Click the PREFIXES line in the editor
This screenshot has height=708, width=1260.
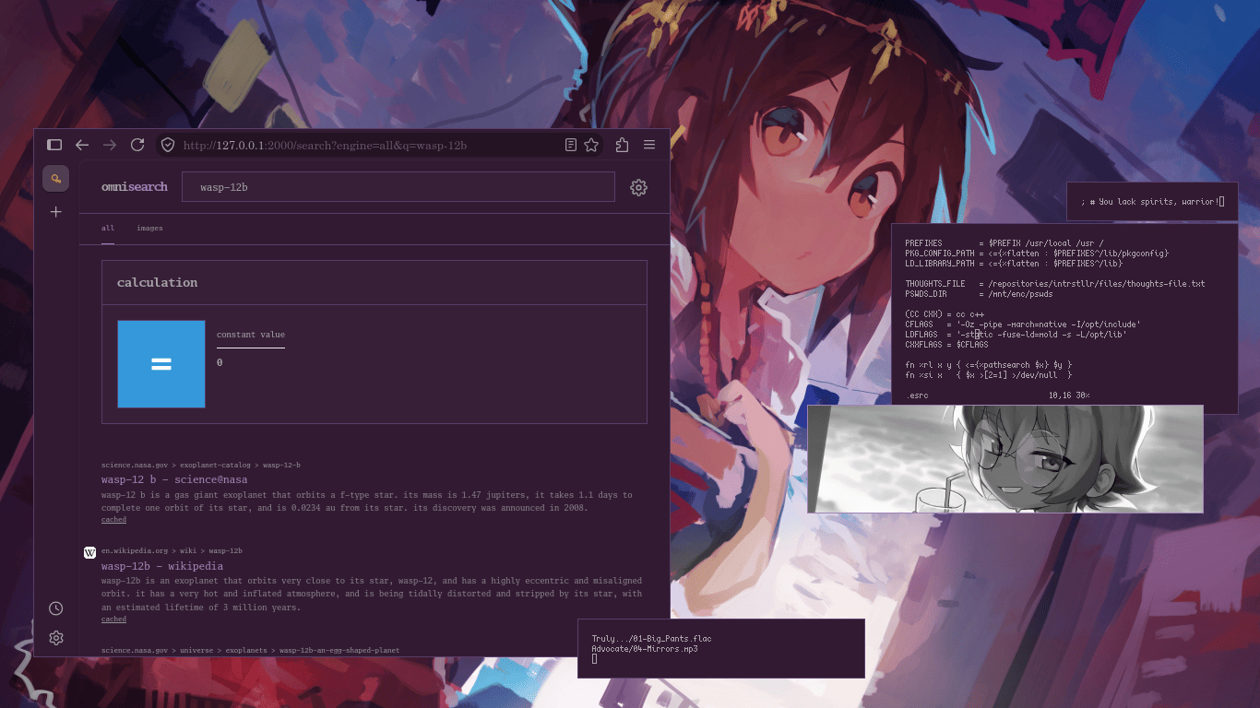(x=1004, y=243)
